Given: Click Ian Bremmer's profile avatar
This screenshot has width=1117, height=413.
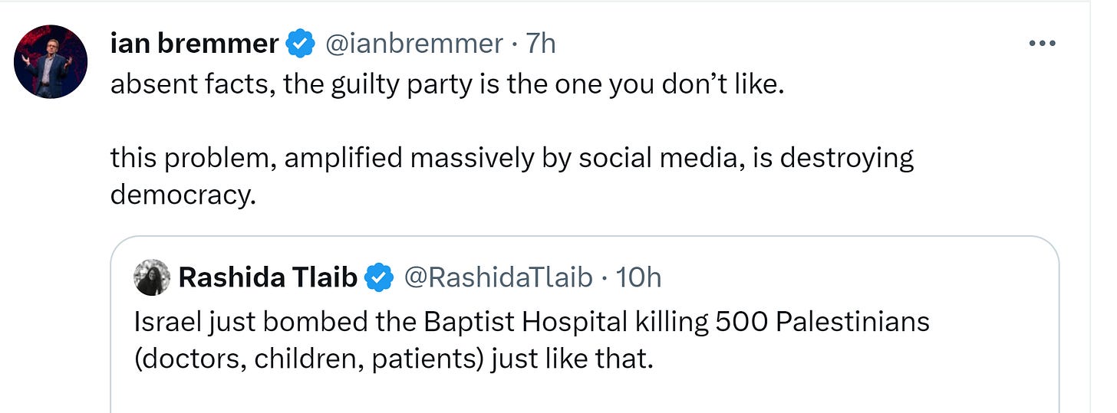Looking at the screenshot, I should (51, 62).
